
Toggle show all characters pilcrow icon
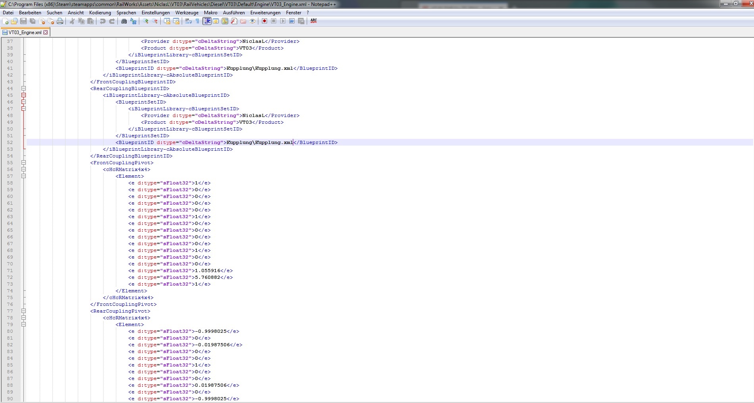pos(197,21)
